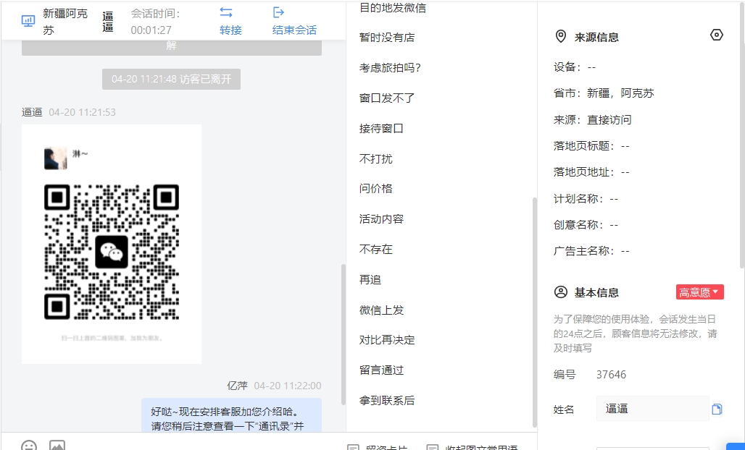Click the 广告主名称 row
The width and height of the screenshot is (745, 450).
click(591, 251)
